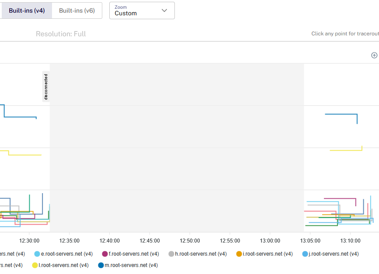Switch to Built-ins (v6) tab
The height and width of the screenshot is (274, 379).
(77, 10)
